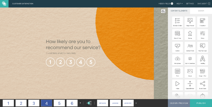Click the Design Preview button
Viewport: 212px width, 107px height.
click(x=179, y=103)
